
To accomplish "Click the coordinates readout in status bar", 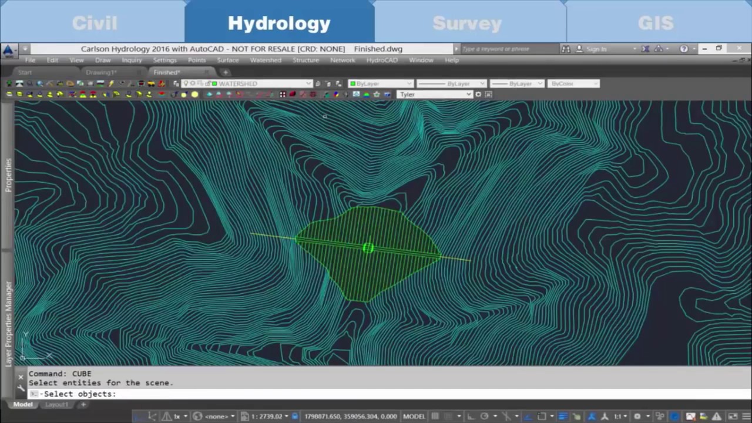I will point(351,417).
